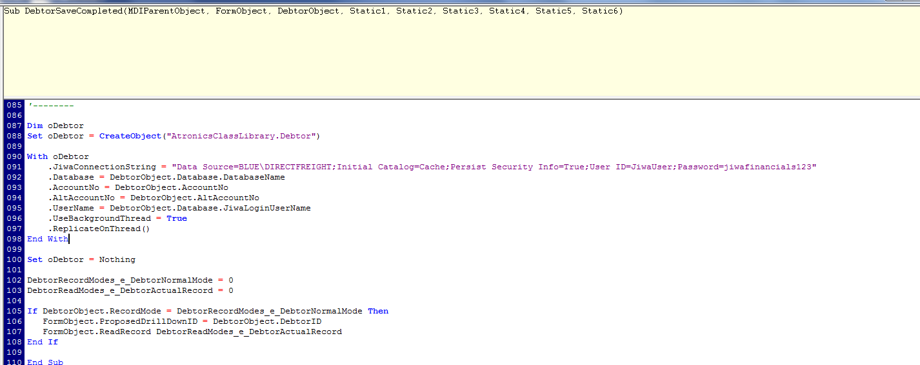
Task: Click the empty yellow area of the top pane
Action: coord(452,58)
